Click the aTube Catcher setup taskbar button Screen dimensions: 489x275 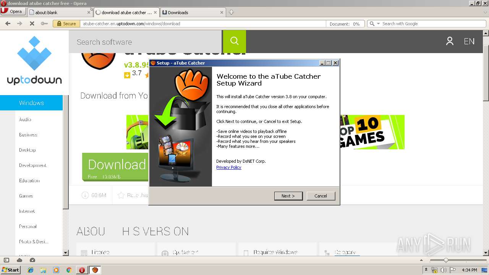(x=95, y=270)
